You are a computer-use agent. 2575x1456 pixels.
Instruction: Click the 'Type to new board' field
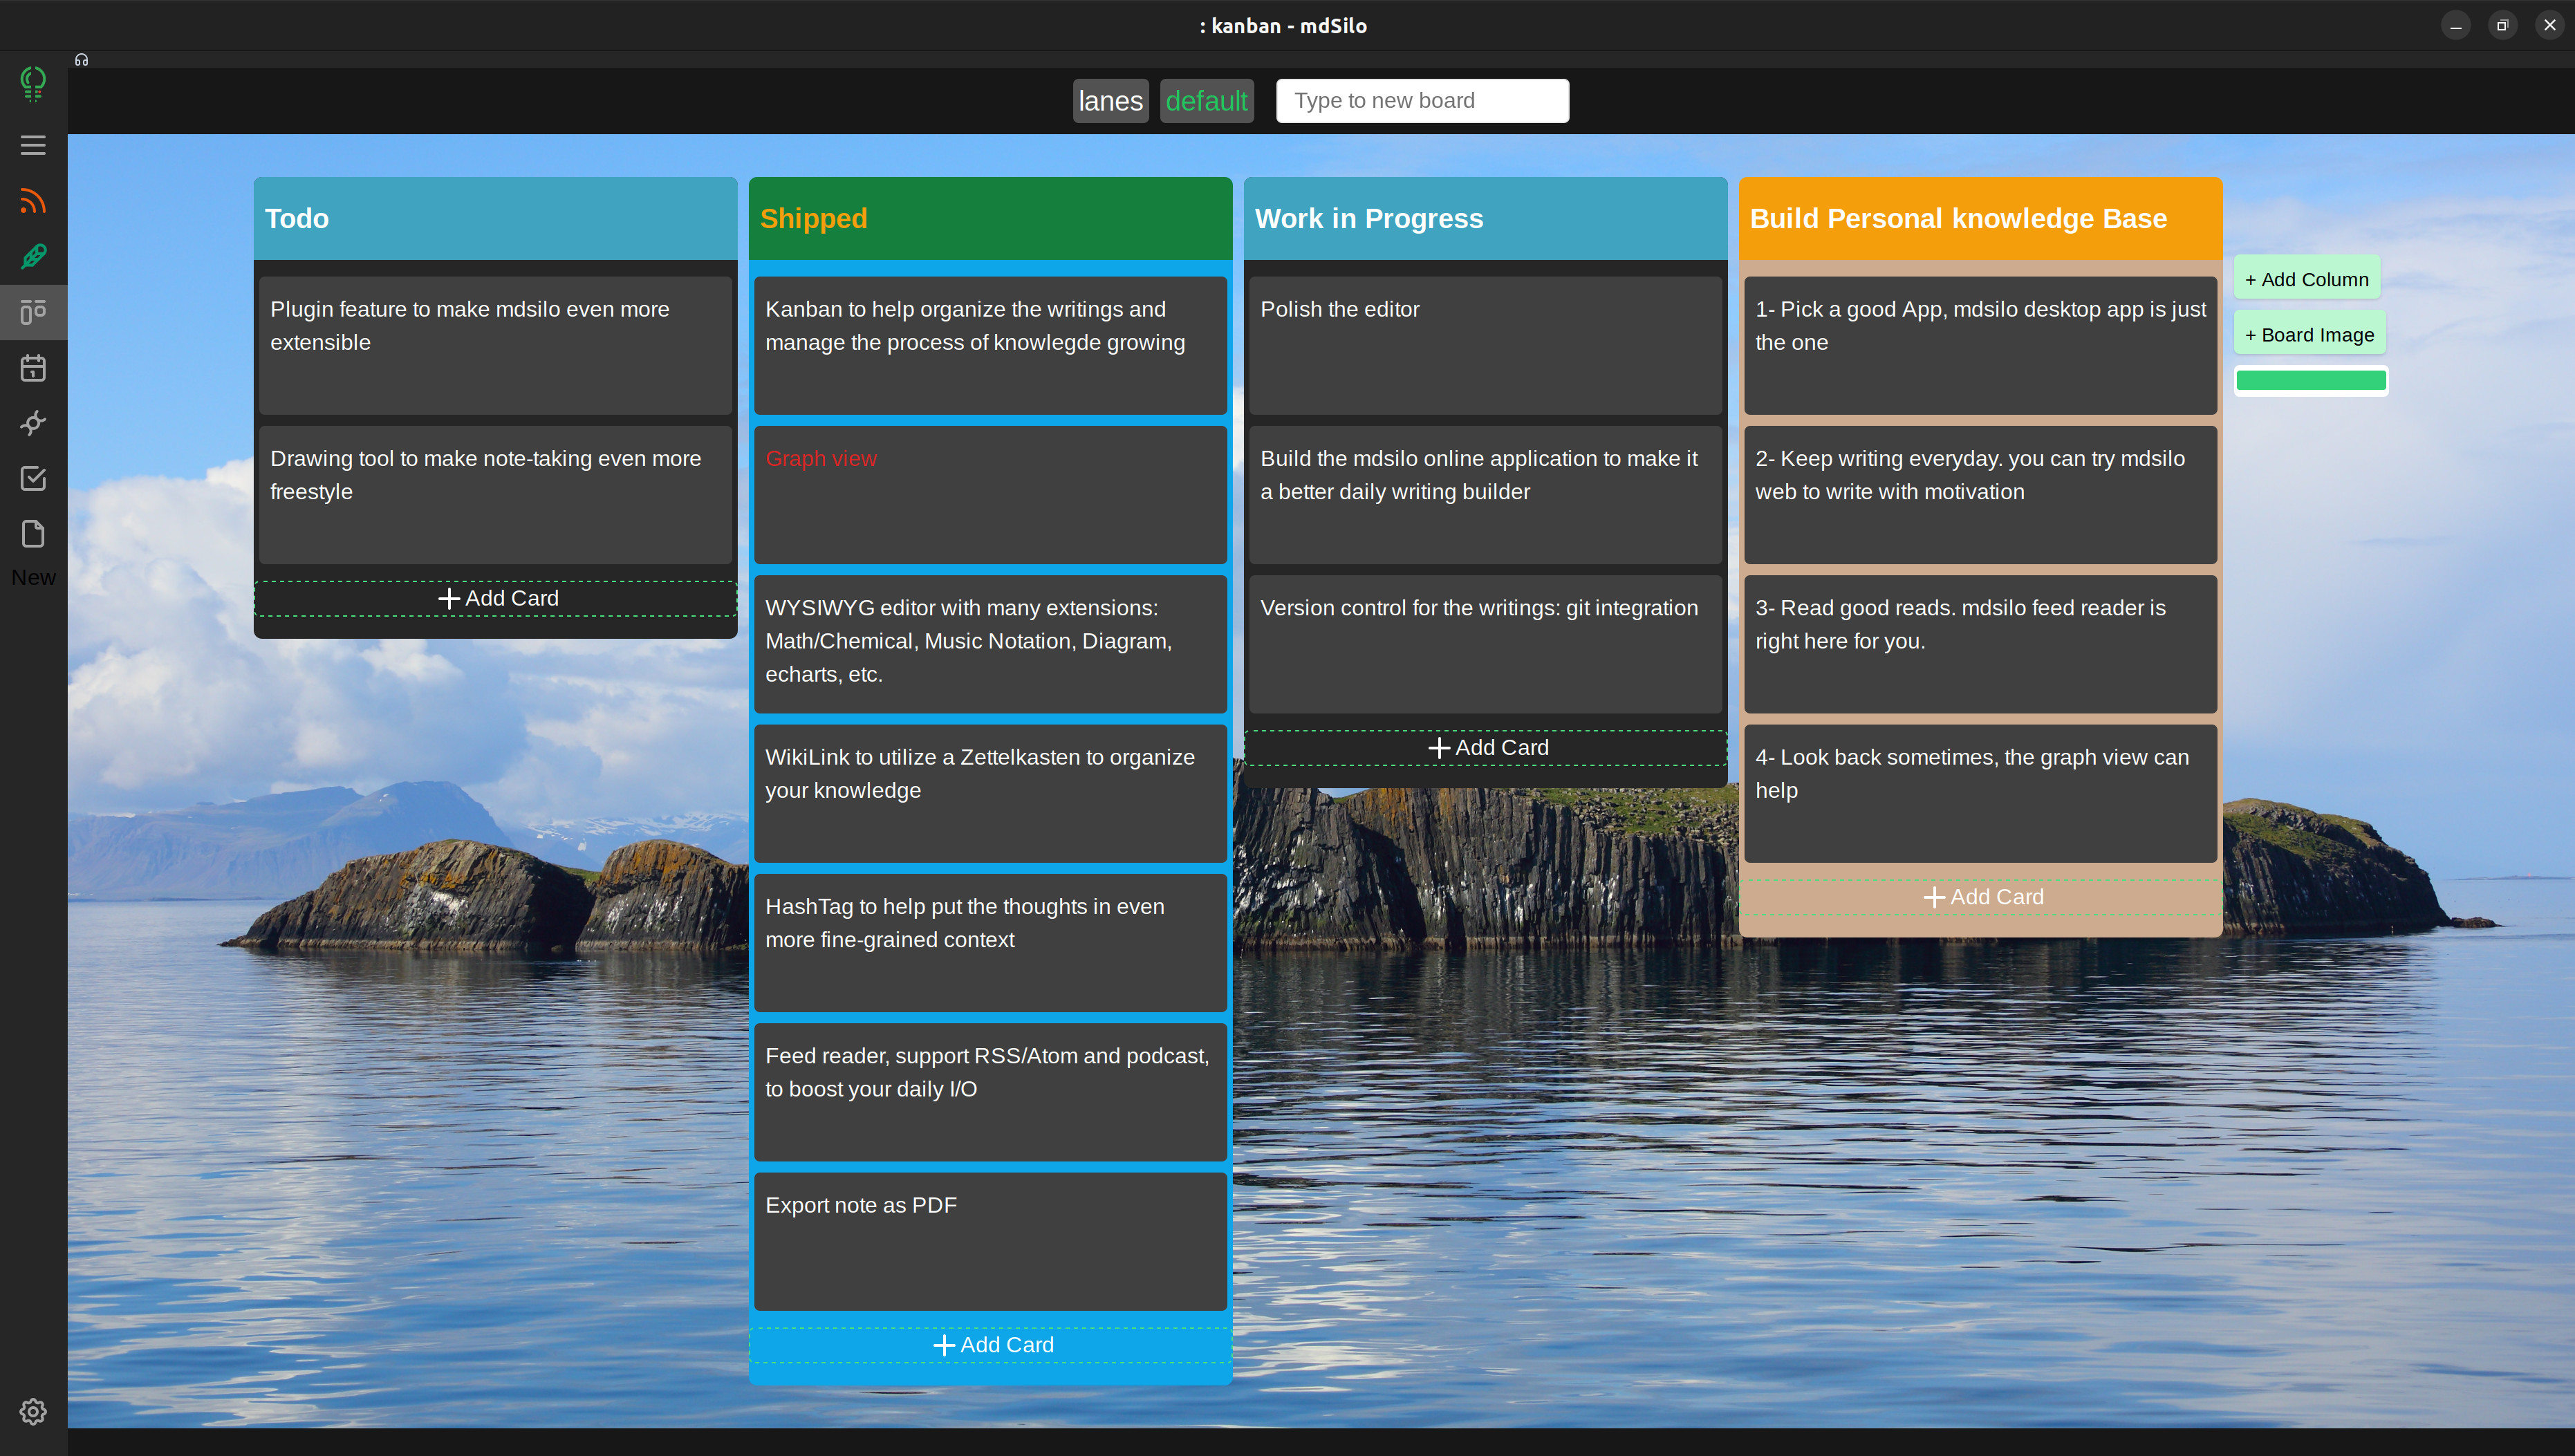tap(1421, 101)
